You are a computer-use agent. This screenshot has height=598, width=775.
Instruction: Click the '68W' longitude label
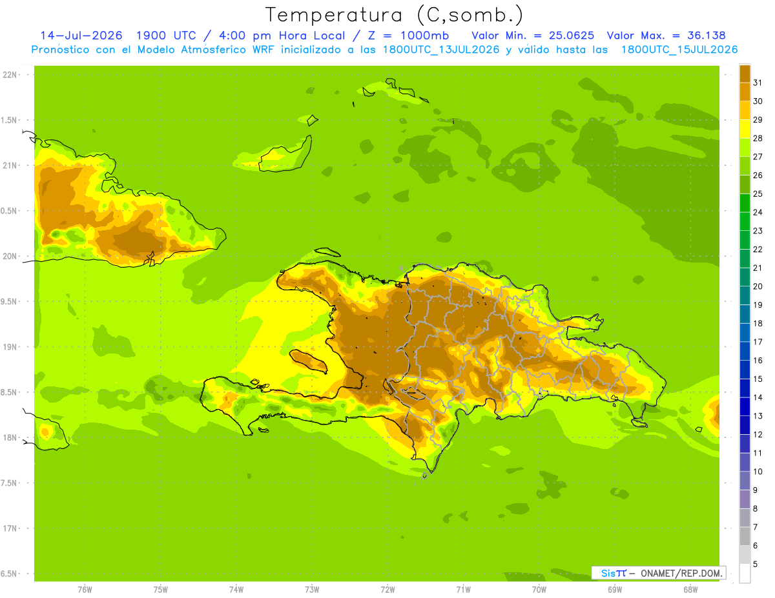[x=690, y=589]
